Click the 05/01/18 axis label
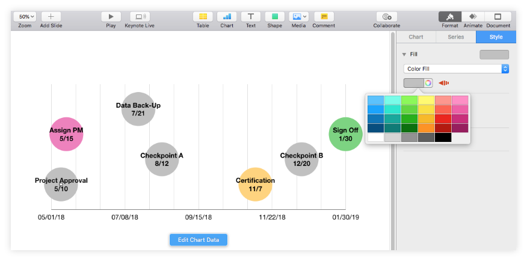Image resolution: width=527 pixels, height=261 pixels. pos(51,217)
